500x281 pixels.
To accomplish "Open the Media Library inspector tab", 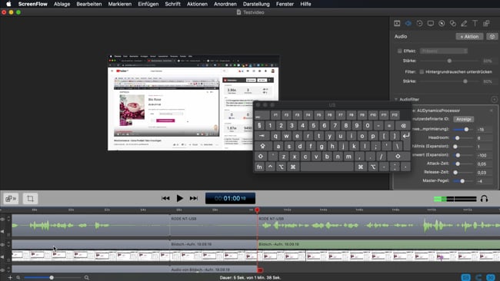I will click(486, 23).
